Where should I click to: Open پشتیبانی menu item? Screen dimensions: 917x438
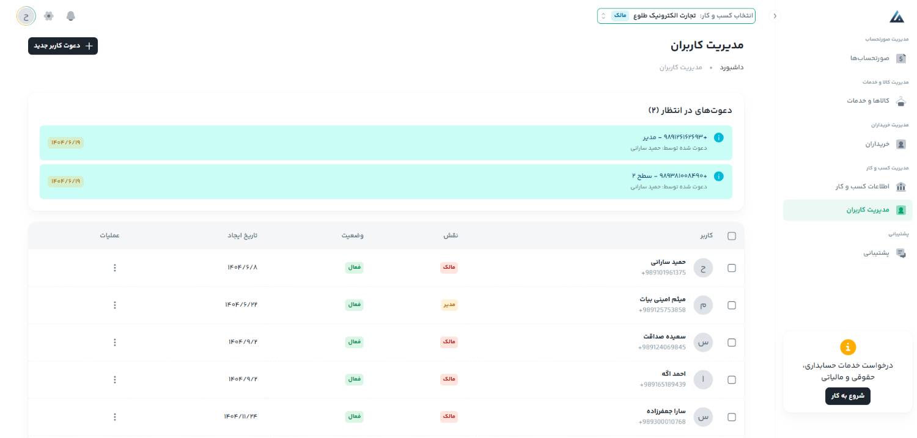coord(848,253)
